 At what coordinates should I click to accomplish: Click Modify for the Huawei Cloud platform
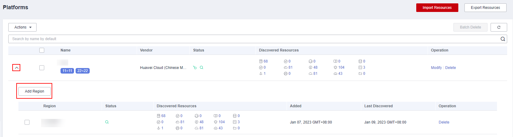(x=436, y=68)
